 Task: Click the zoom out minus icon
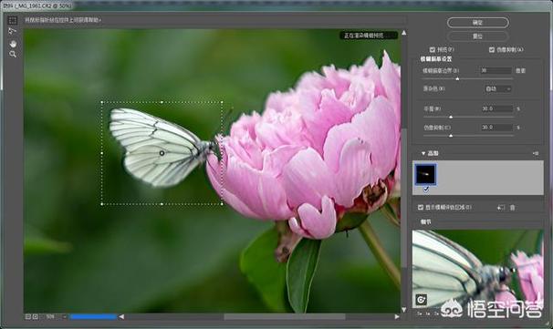[x=28, y=317]
